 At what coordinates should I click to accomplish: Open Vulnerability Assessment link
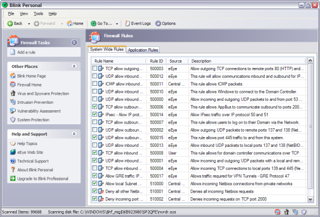pyautogui.click(x=39, y=111)
